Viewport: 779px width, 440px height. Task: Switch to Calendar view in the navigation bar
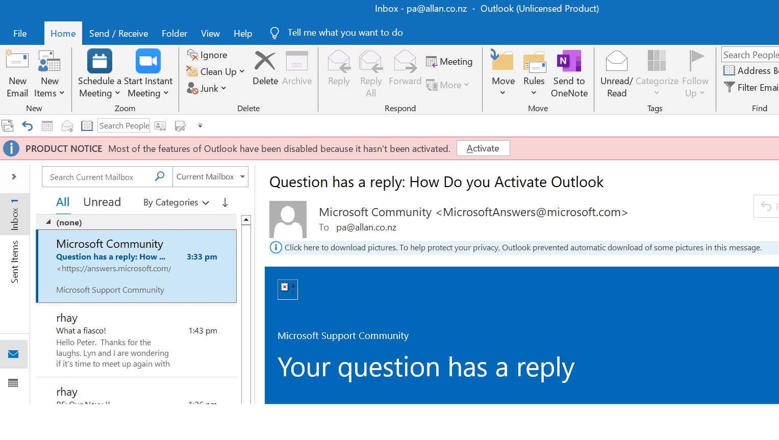coord(13,383)
